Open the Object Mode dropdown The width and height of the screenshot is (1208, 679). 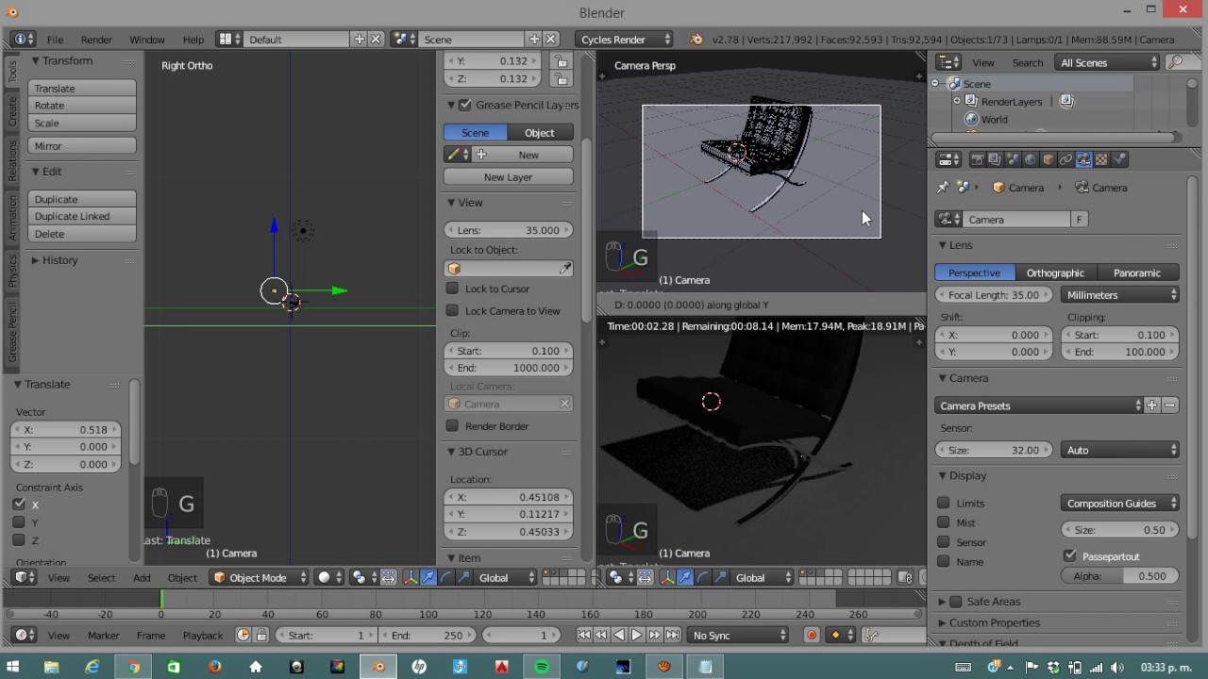pos(259,577)
